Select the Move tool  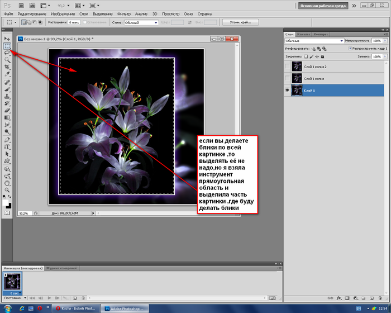click(7, 38)
